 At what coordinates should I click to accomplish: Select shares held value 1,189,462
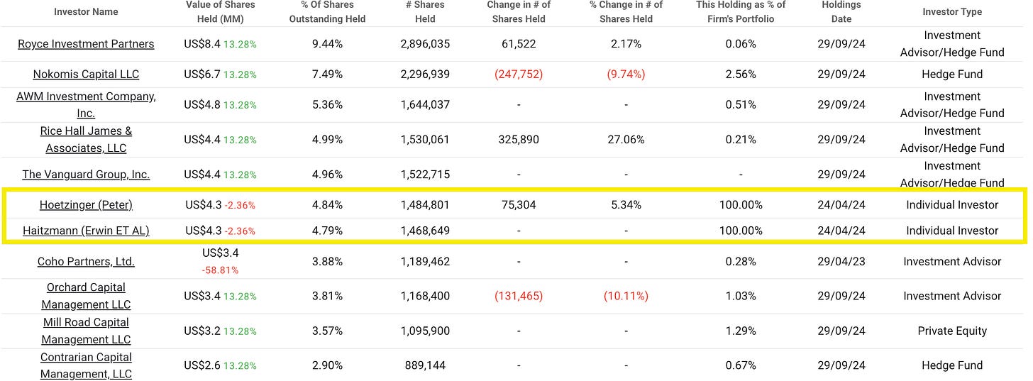[x=425, y=262]
